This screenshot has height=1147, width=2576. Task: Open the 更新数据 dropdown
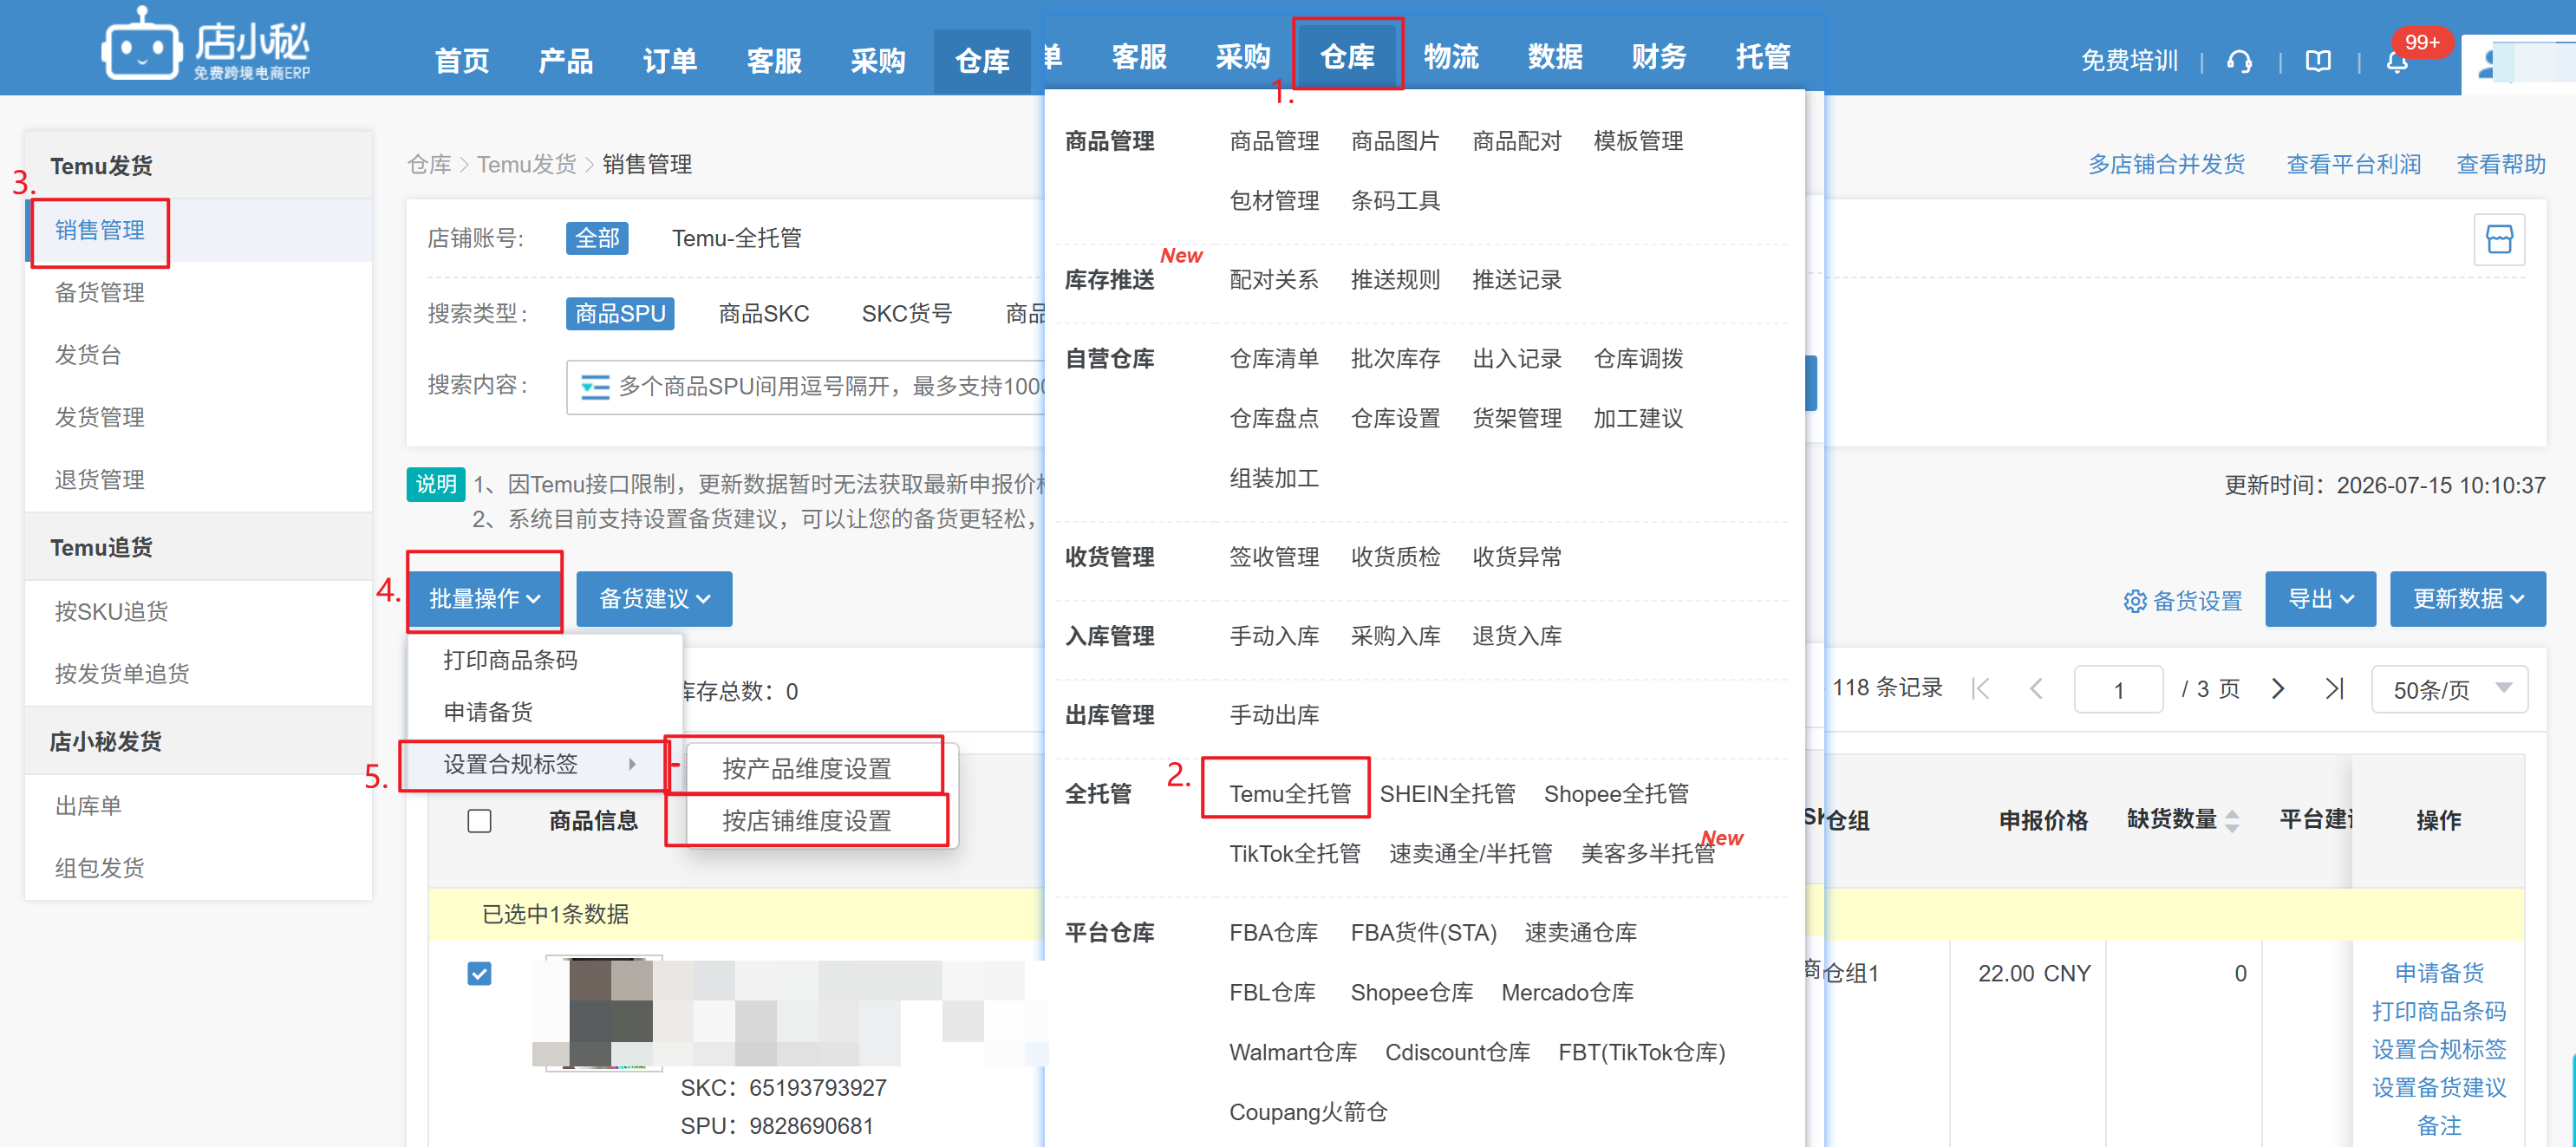tap(2467, 598)
